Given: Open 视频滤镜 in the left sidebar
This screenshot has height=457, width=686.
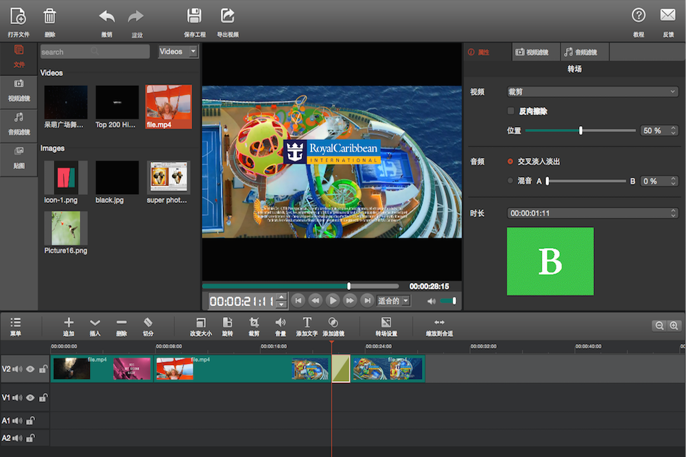Looking at the screenshot, I should [x=19, y=91].
